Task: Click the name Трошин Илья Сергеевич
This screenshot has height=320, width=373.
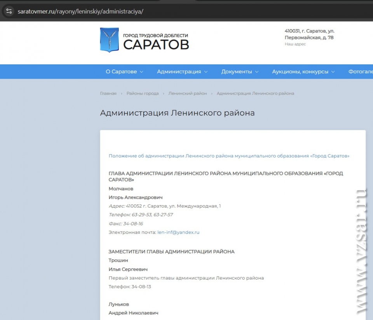Action: [128, 265]
